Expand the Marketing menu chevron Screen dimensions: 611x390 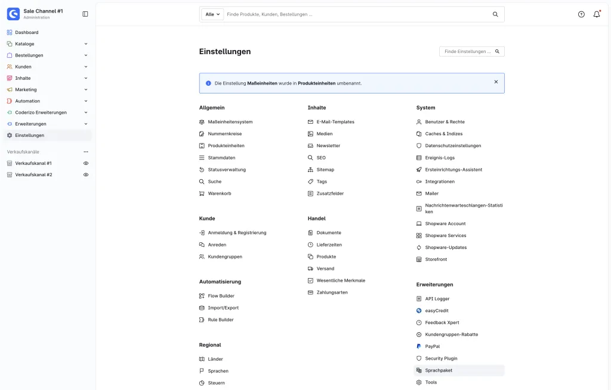86,89
